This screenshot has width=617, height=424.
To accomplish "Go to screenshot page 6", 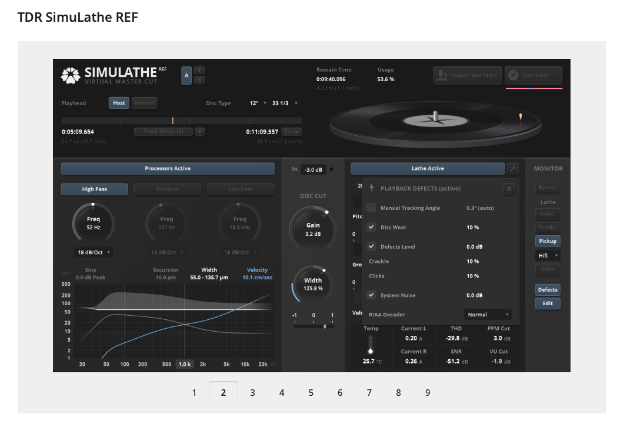I will coord(340,392).
